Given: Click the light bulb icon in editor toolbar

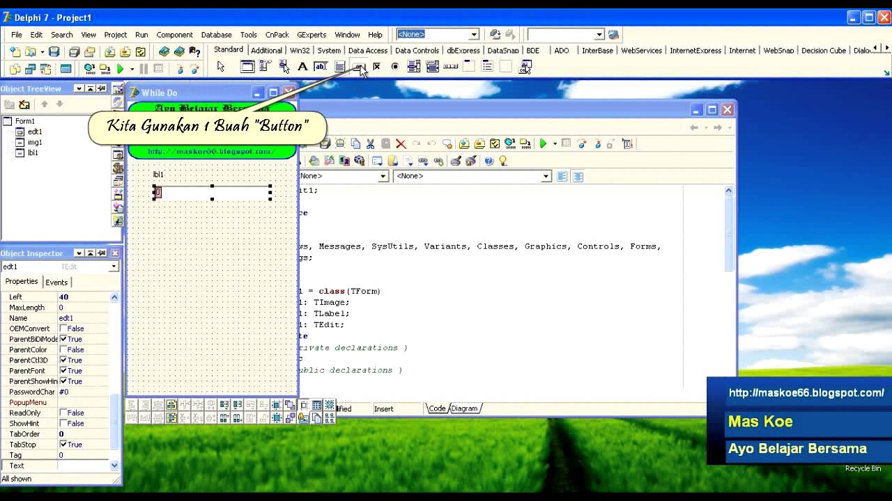Looking at the screenshot, I should pos(503,161).
